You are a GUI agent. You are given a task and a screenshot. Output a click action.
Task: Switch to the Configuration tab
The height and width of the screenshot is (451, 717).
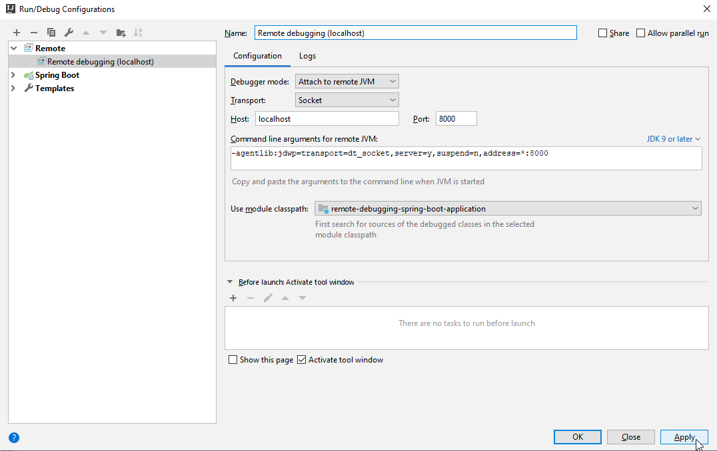(x=257, y=56)
